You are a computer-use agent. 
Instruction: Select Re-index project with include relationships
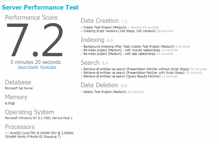click(x=122, y=50)
